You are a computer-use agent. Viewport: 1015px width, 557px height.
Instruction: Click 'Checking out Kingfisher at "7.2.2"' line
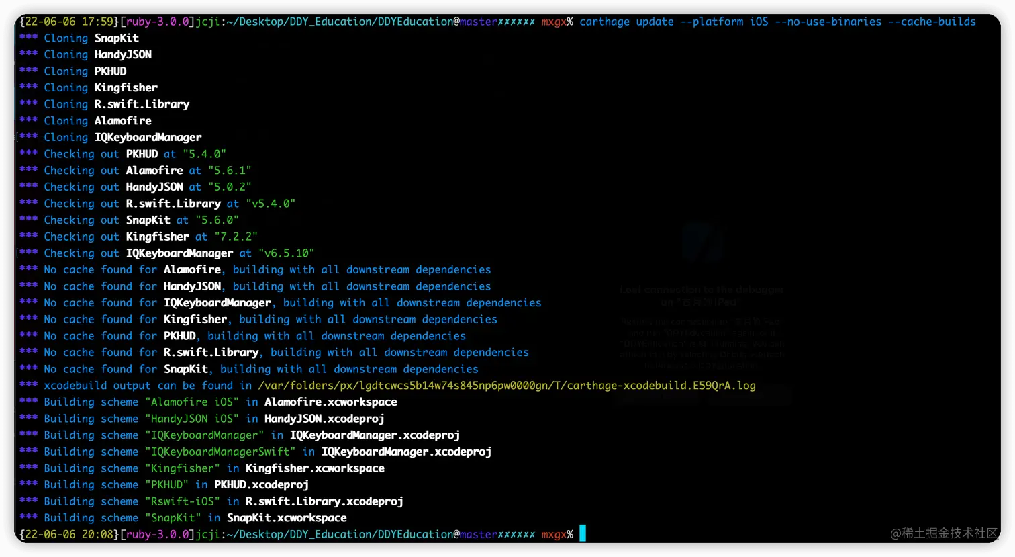point(139,237)
